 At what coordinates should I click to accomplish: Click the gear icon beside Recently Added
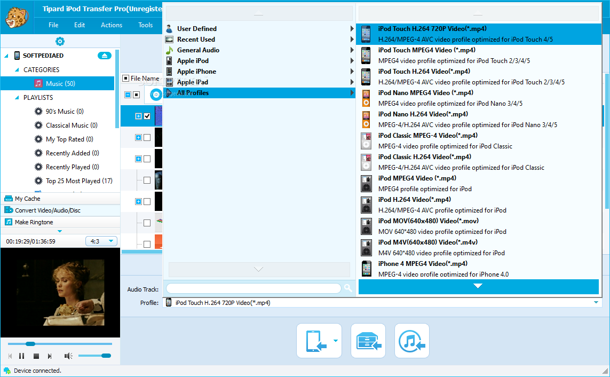click(38, 153)
